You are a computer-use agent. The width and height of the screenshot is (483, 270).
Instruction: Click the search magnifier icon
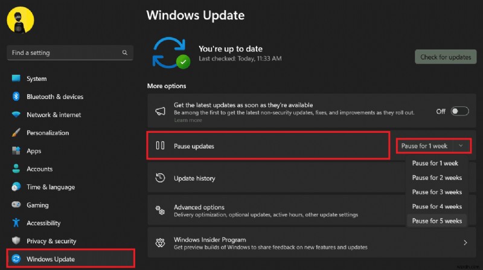pyautogui.click(x=125, y=53)
